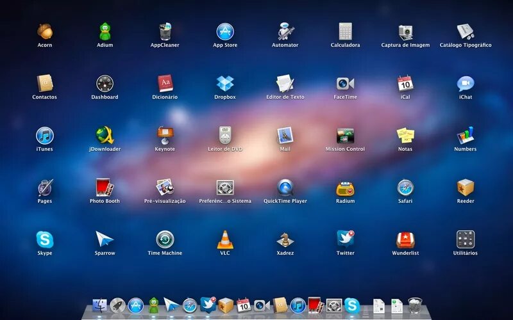Open Sparrow from the Dock
This screenshot has width=513, height=320.
(171, 305)
